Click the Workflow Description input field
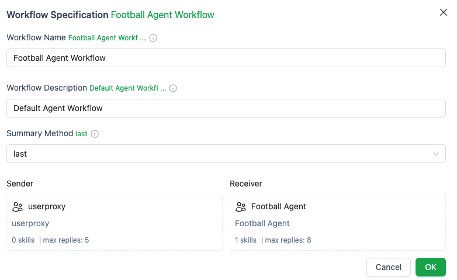Image resolution: width=457 pixels, height=280 pixels. click(226, 108)
